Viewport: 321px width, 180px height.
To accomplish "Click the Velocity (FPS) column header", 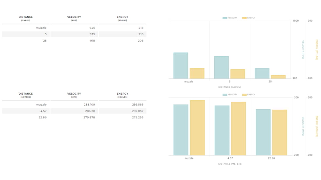I will coord(74,18).
